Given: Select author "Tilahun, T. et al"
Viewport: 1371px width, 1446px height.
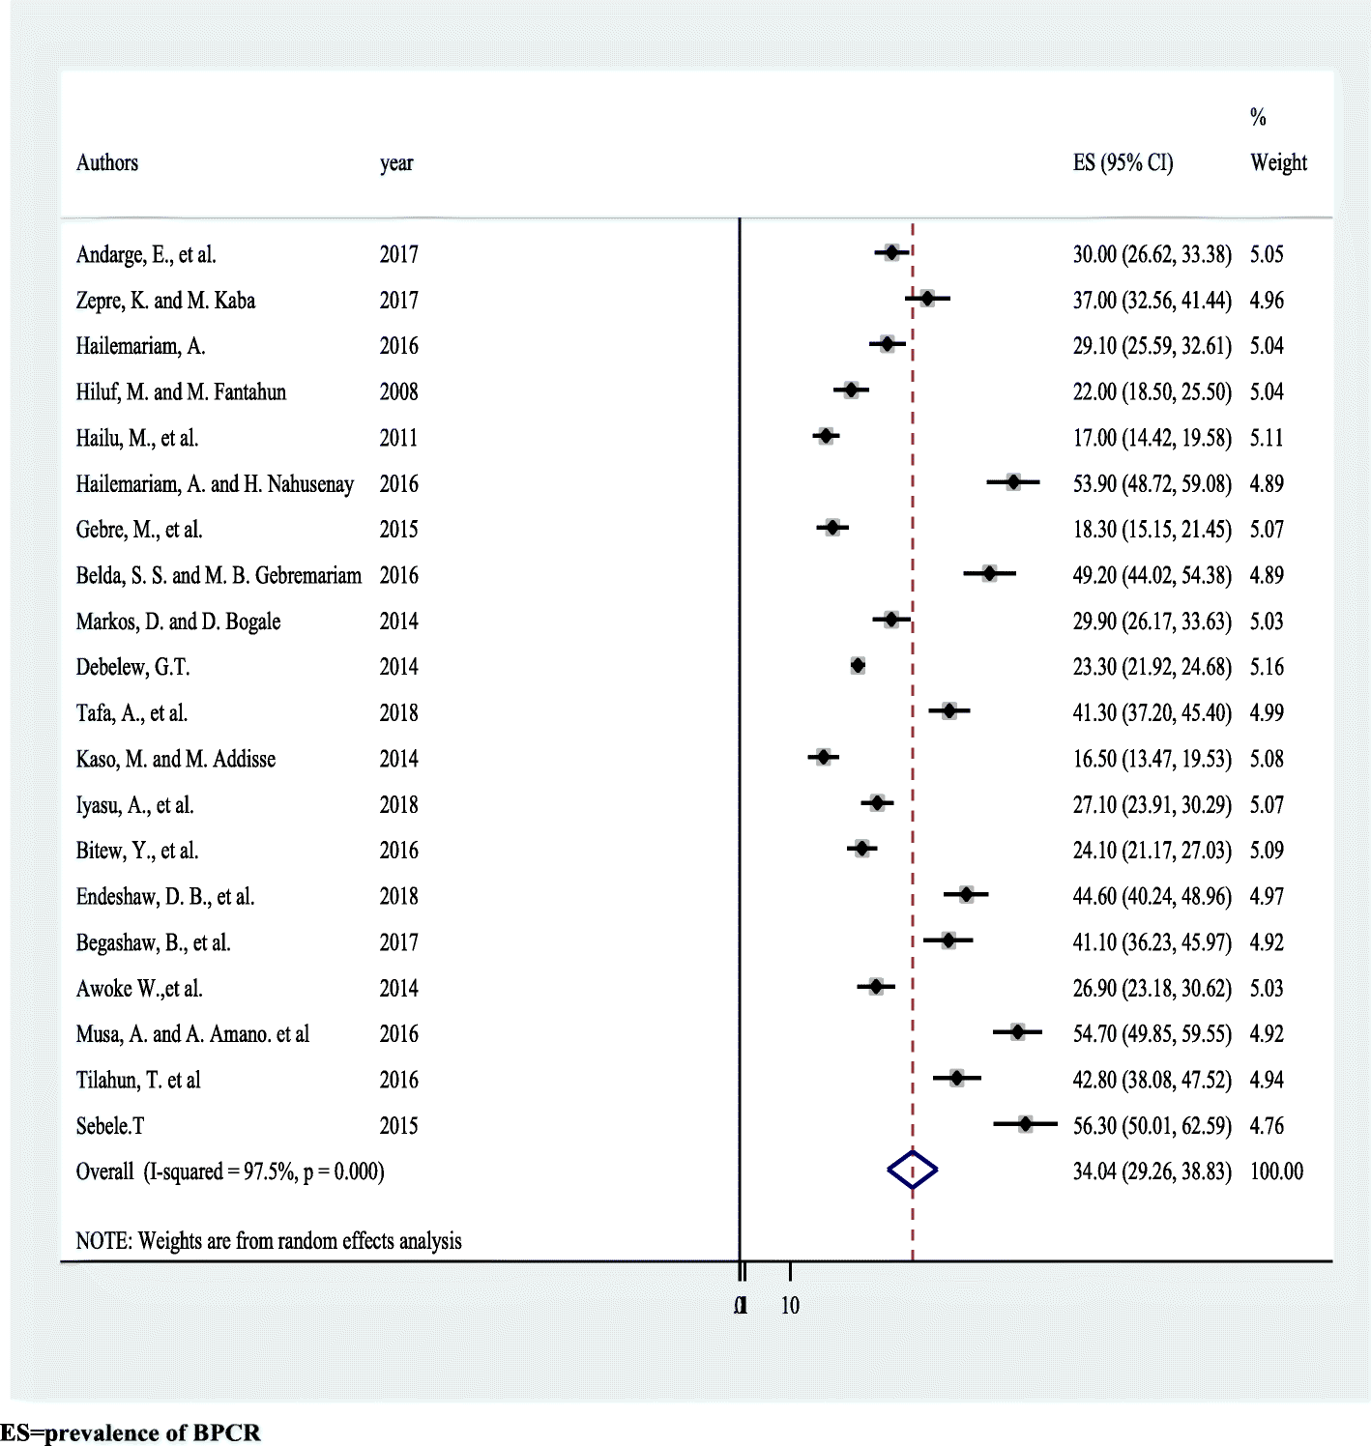Looking at the screenshot, I should (138, 1081).
